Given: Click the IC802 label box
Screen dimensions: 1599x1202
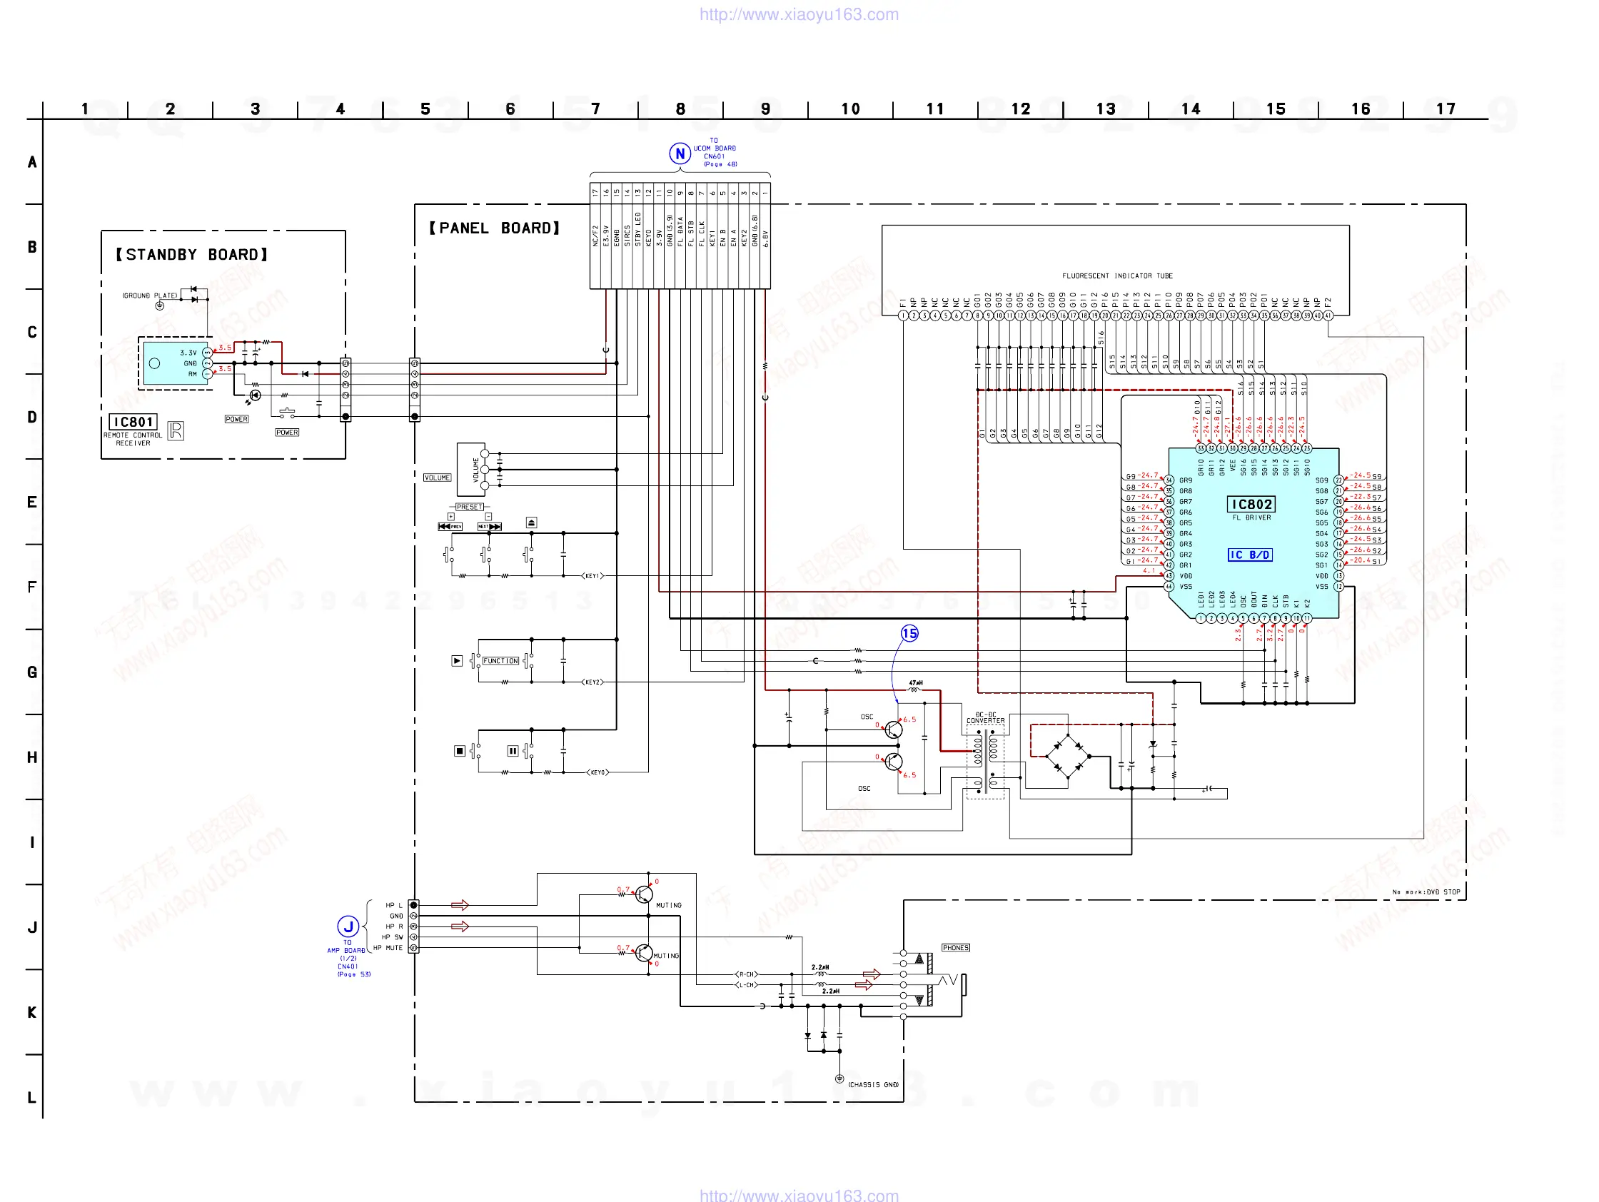Looking at the screenshot, I should [1251, 504].
